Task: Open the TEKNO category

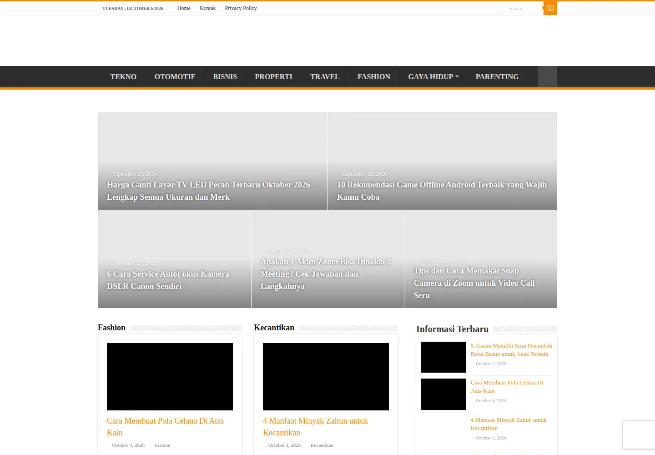Action: [123, 76]
